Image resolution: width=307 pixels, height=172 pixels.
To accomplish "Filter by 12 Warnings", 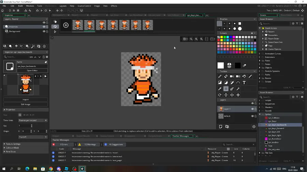I will click(x=88, y=144).
